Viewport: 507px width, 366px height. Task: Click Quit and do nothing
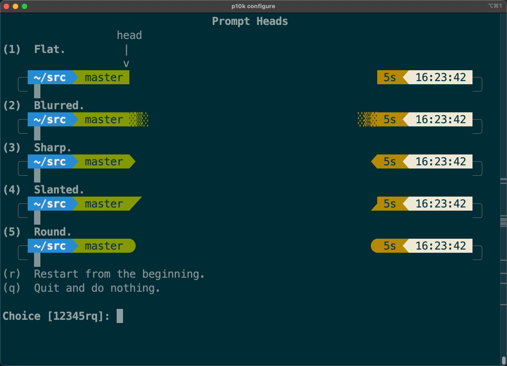pyautogui.click(x=97, y=288)
